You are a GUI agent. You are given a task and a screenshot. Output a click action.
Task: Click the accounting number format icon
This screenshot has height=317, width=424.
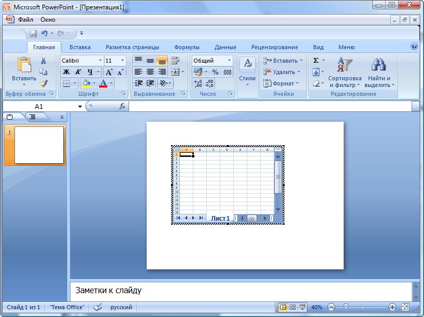198,72
